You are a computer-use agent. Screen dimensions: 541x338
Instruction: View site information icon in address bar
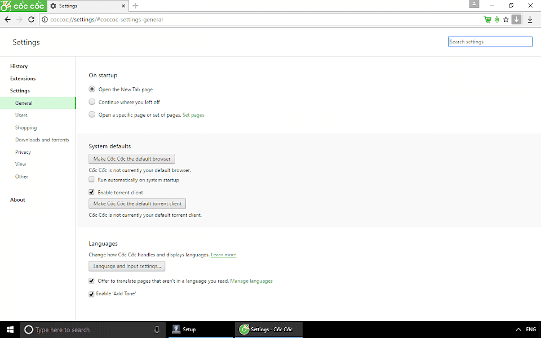click(45, 20)
